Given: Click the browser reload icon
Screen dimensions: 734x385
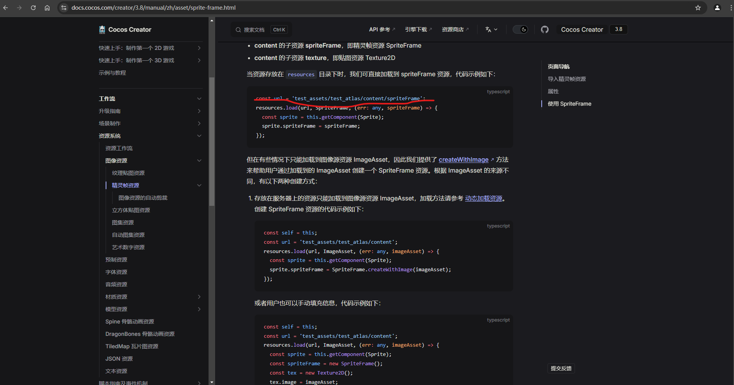Looking at the screenshot, I should pyautogui.click(x=33, y=8).
